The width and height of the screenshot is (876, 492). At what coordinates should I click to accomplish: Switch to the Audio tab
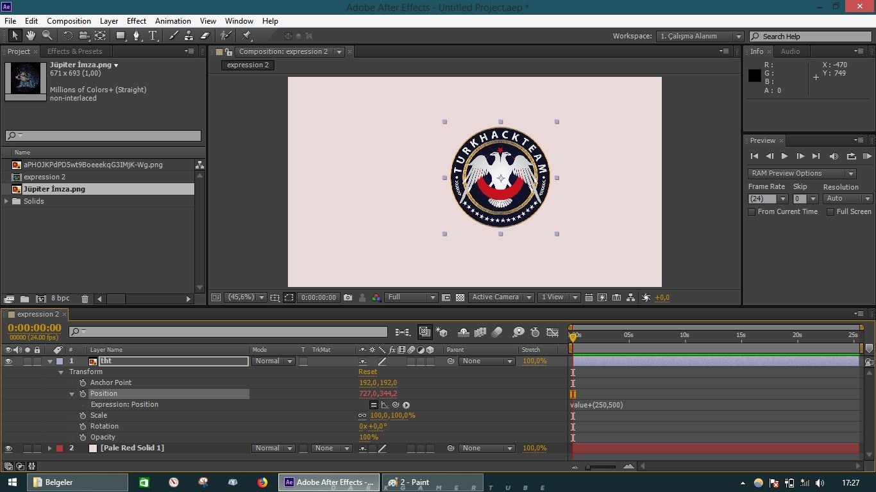coord(790,51)
